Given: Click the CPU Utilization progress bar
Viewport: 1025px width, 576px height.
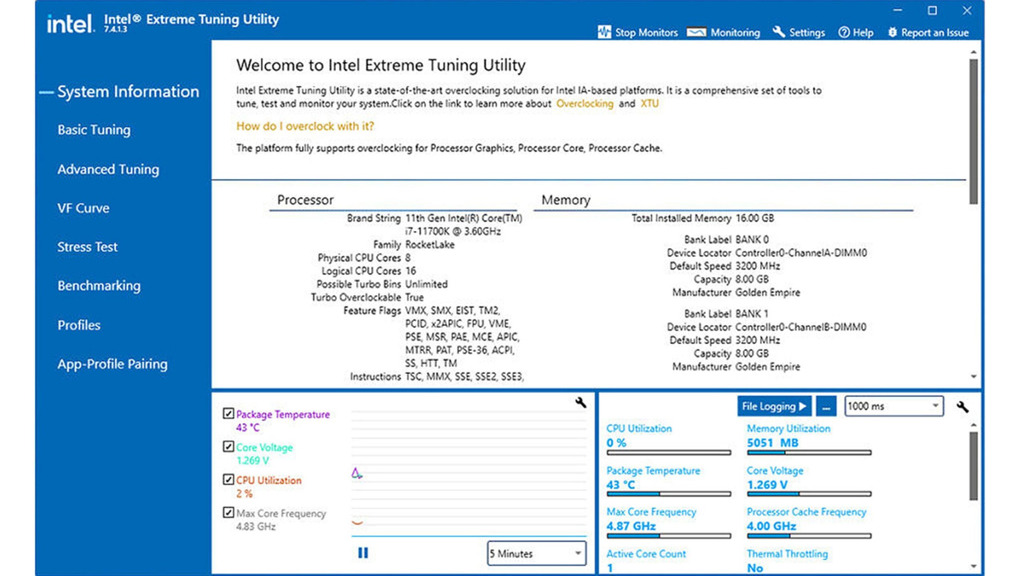Looking at the screenshot, I should point(668,453).
